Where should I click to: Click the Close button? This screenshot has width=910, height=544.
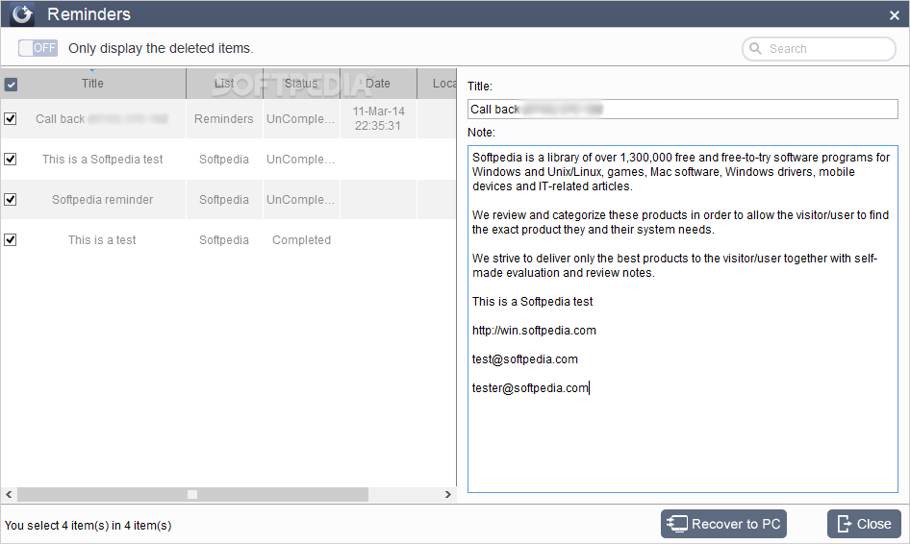point(864,524)
